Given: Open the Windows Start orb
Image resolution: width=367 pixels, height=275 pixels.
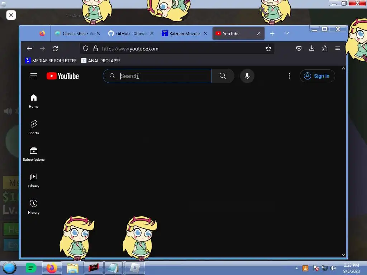Looking at the screenshot, I should tap(9, 268).
